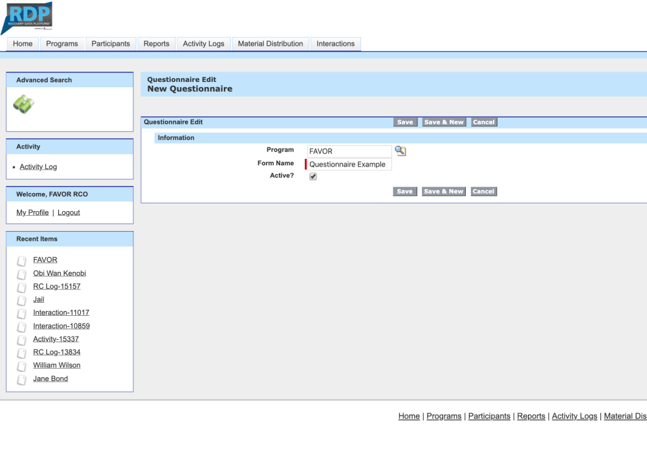Image resolution: width=647 pixels, height=463 pixels.
Task: Open Advanced Search binoculars icon
Action: click(23, 104)
